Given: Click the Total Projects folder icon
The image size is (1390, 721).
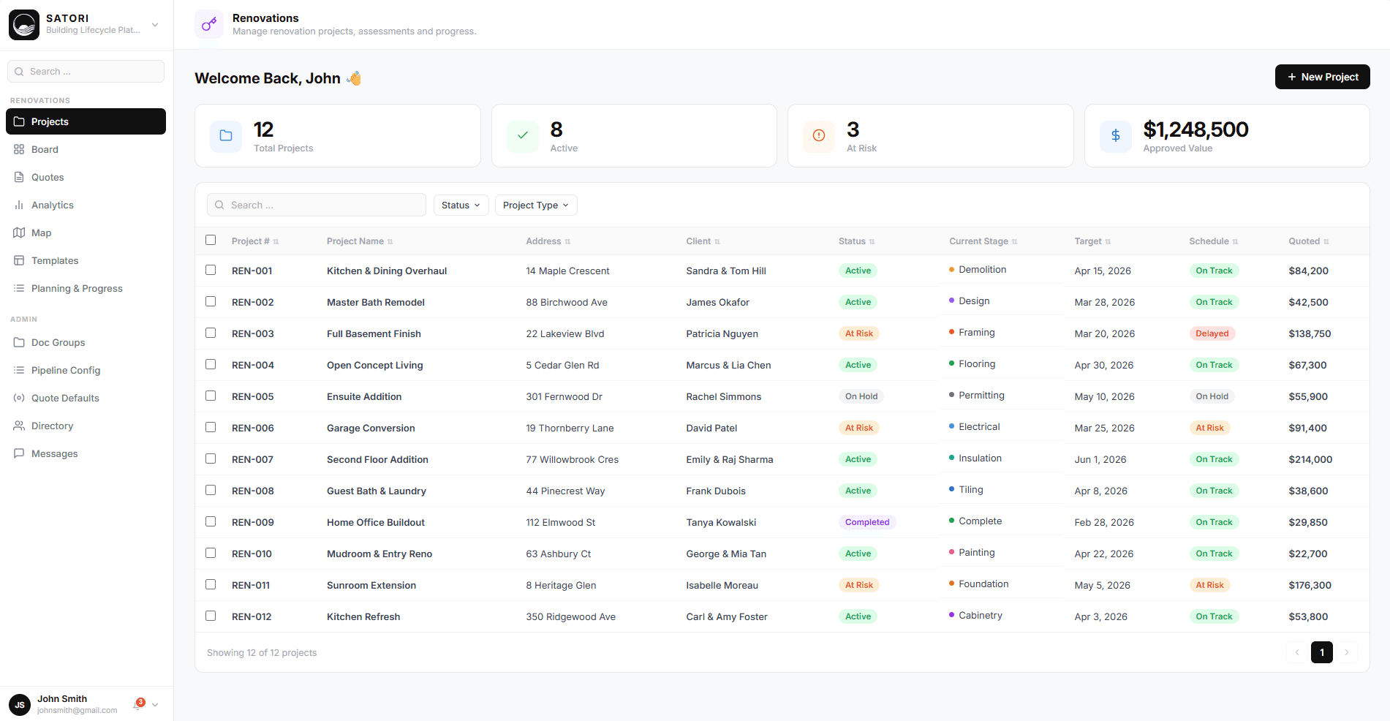Looking at the screenshot, I should (x=226, y=136).
